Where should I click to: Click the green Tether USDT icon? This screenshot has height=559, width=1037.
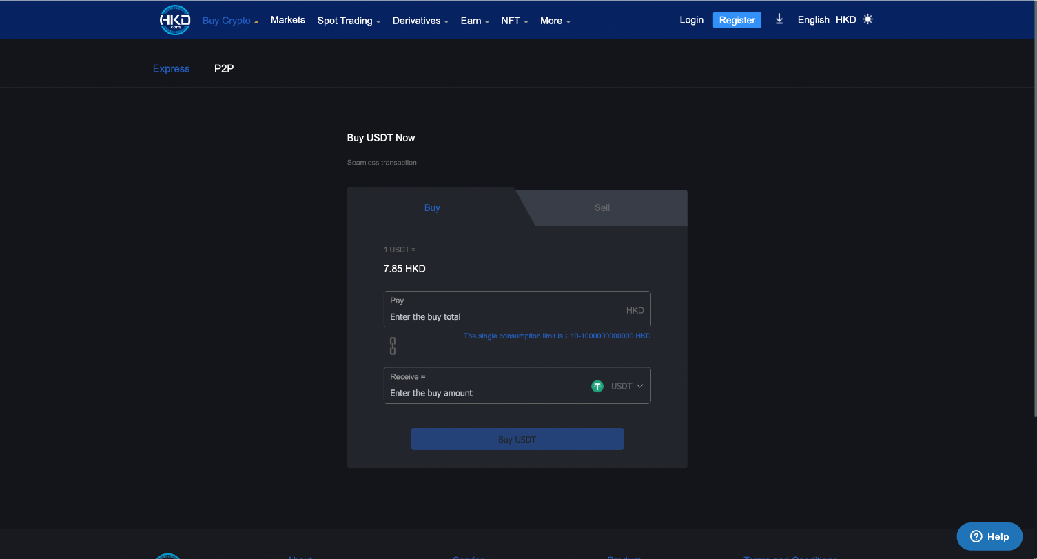[x=597, y=386]
